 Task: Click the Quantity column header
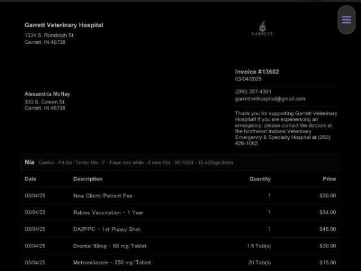pyautogui.click(x=260, y=179)
